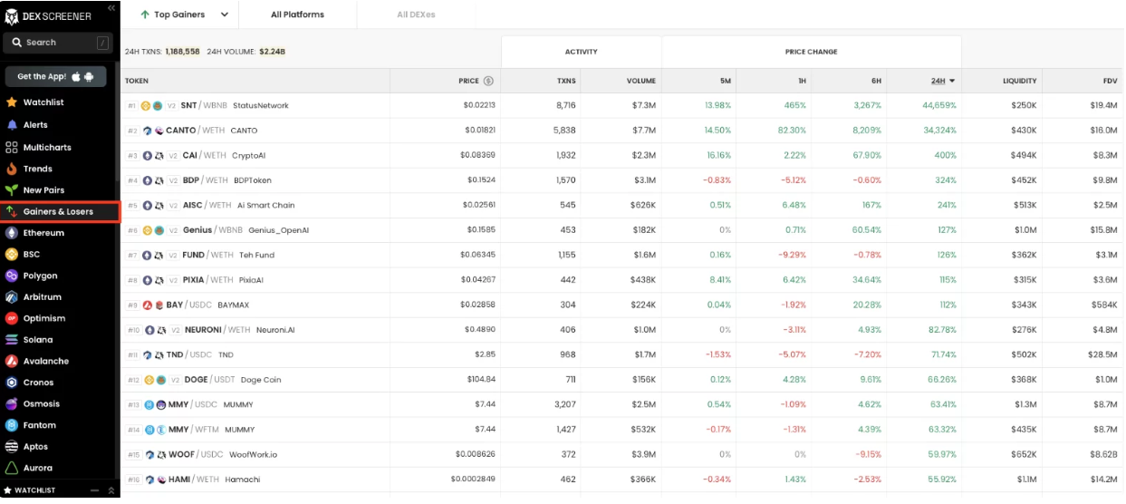Select the Solana chain icon
Screen dimensions: 1126x504
[12, 340]
